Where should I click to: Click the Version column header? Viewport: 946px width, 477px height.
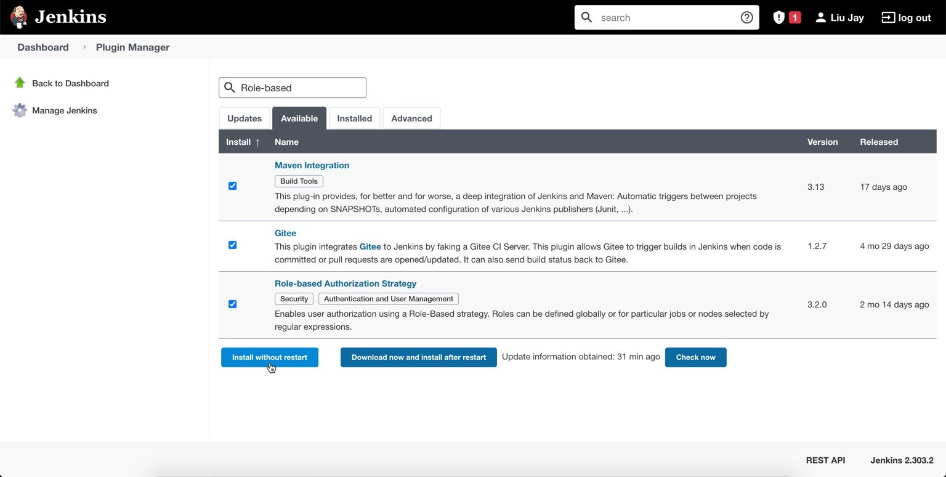tap(822, 142)
